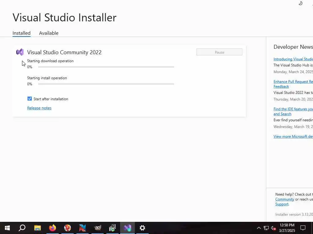Open the clock showing 12:58 PM
The image size is (313, 234).
tap(287, 228)
